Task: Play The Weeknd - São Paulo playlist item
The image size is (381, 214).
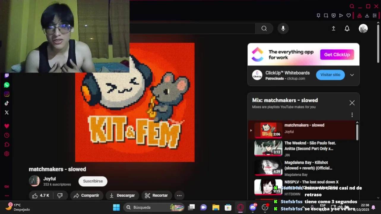Action: point(302,148)
